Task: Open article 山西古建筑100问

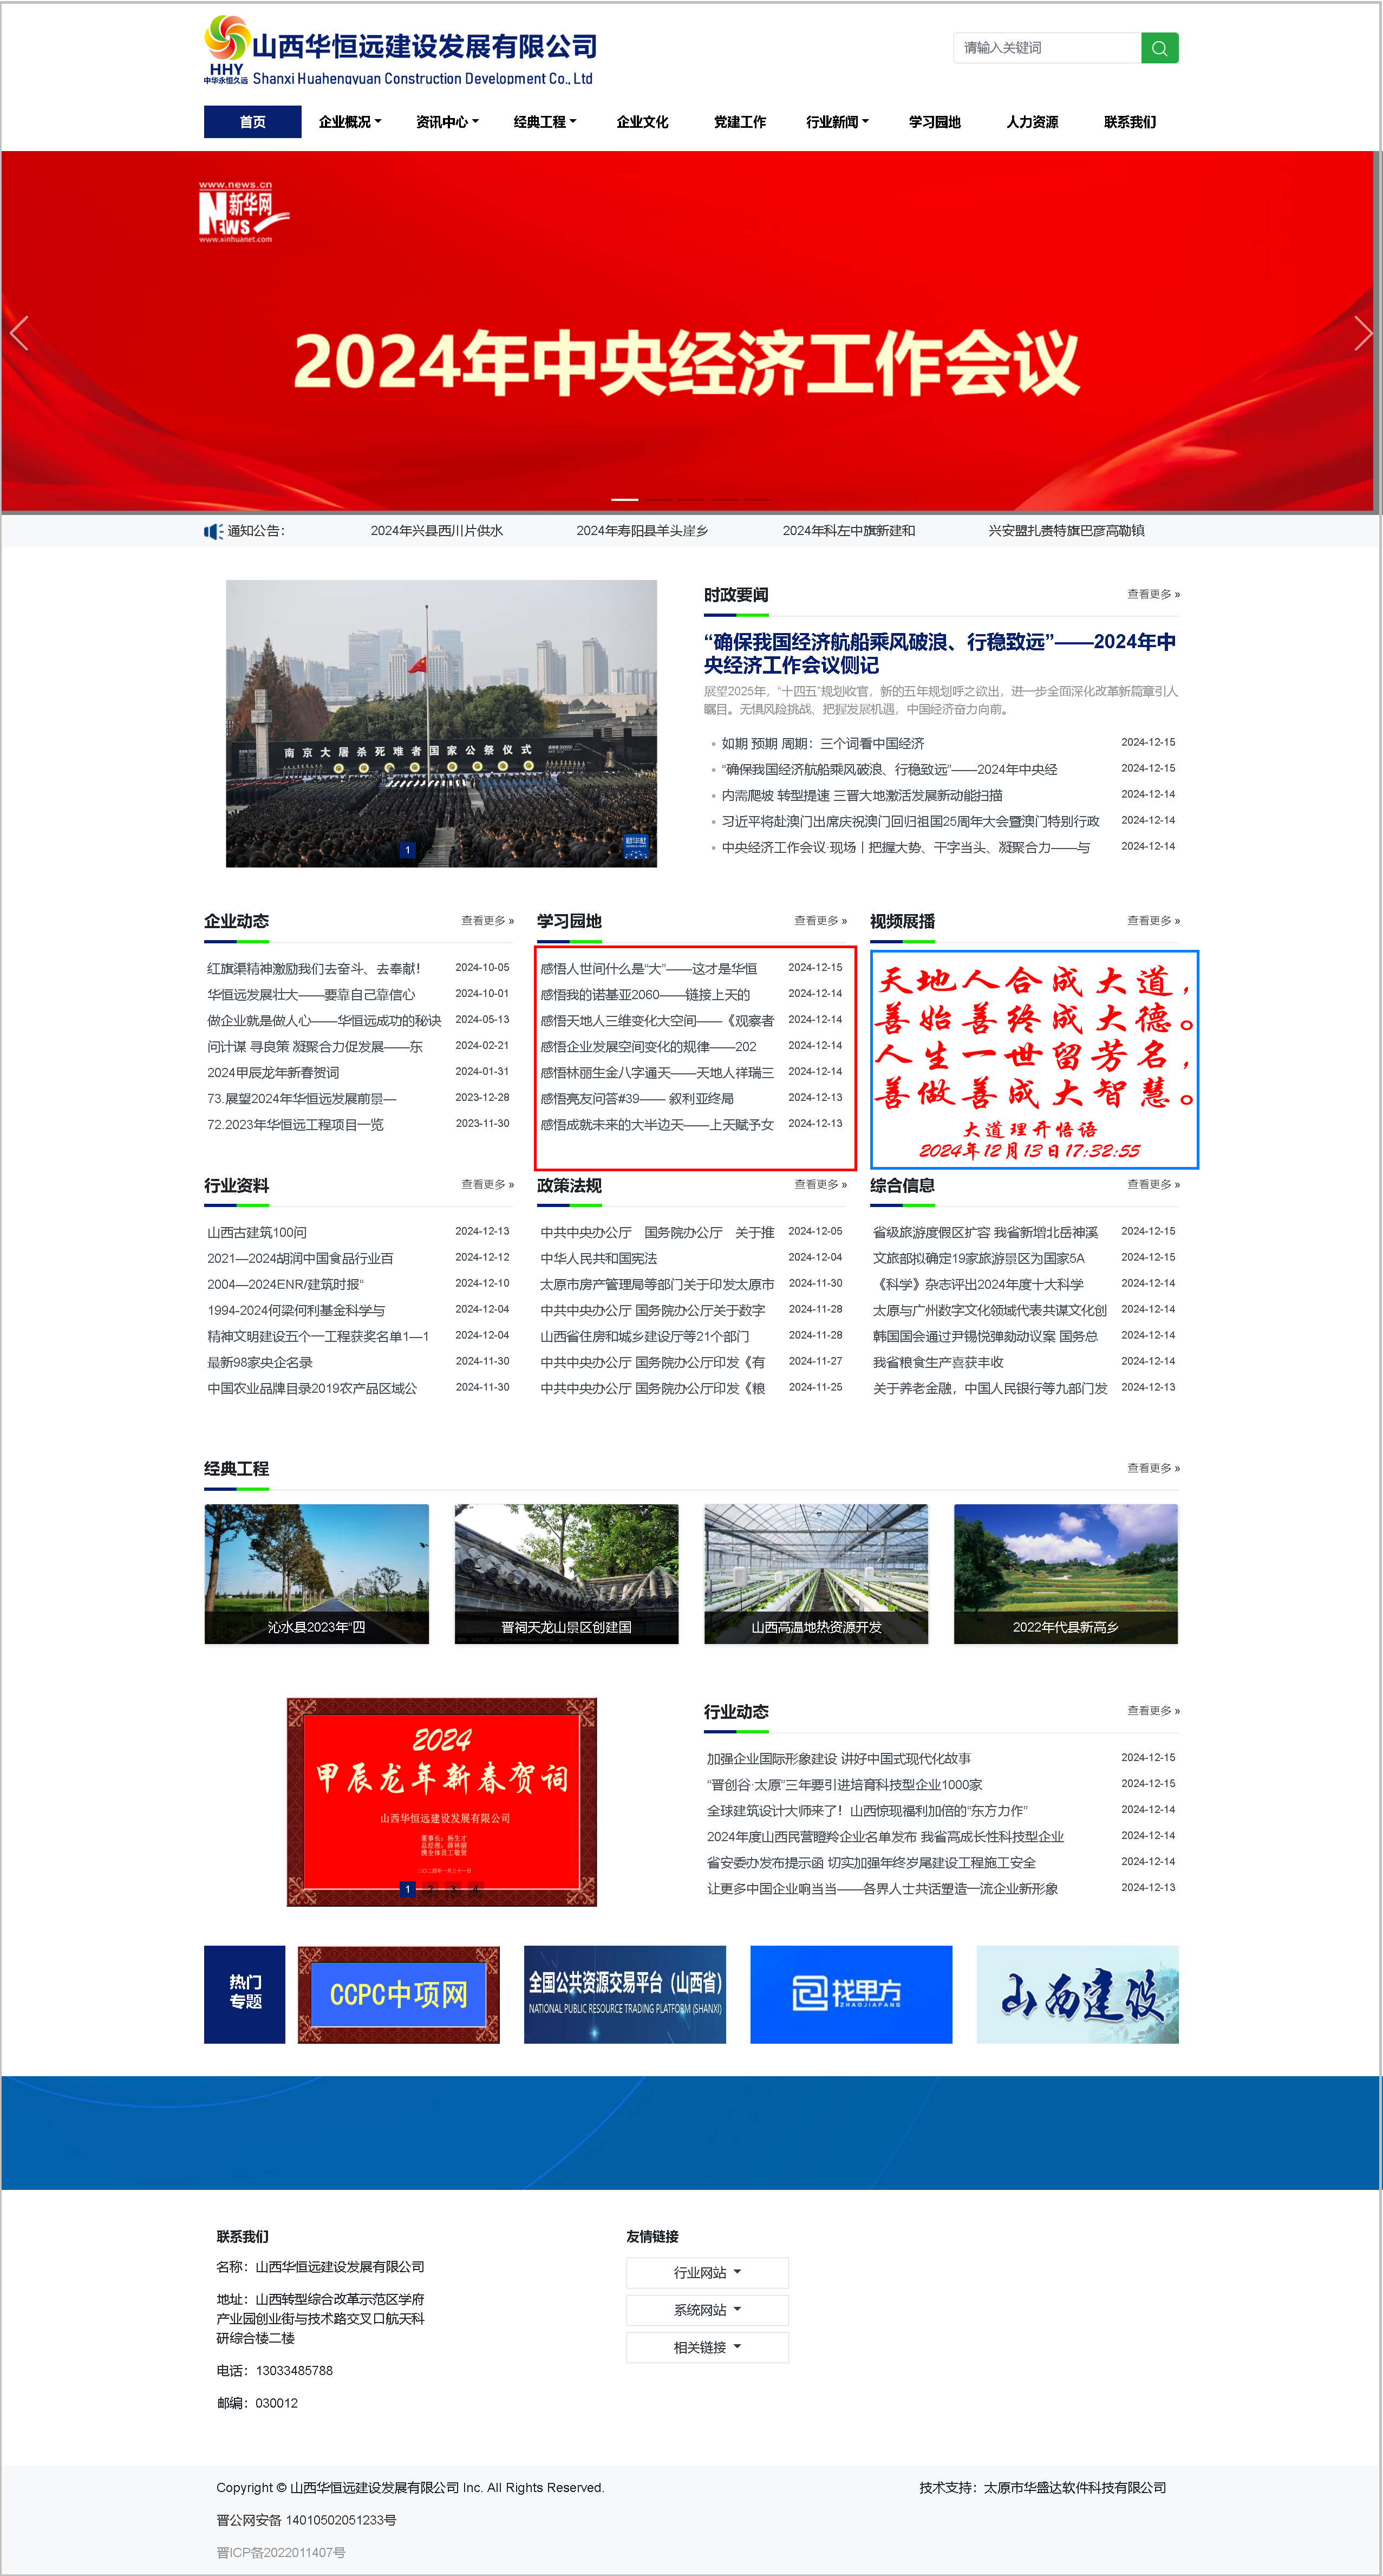Action: click(x=257, y=1232)
